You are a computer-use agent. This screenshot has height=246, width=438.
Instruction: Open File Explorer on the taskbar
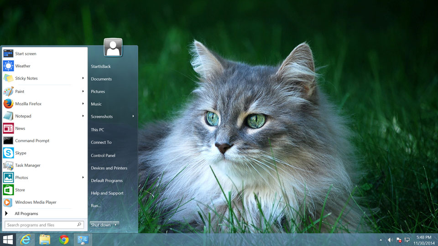pyautogui.click(x=45, y=240)
